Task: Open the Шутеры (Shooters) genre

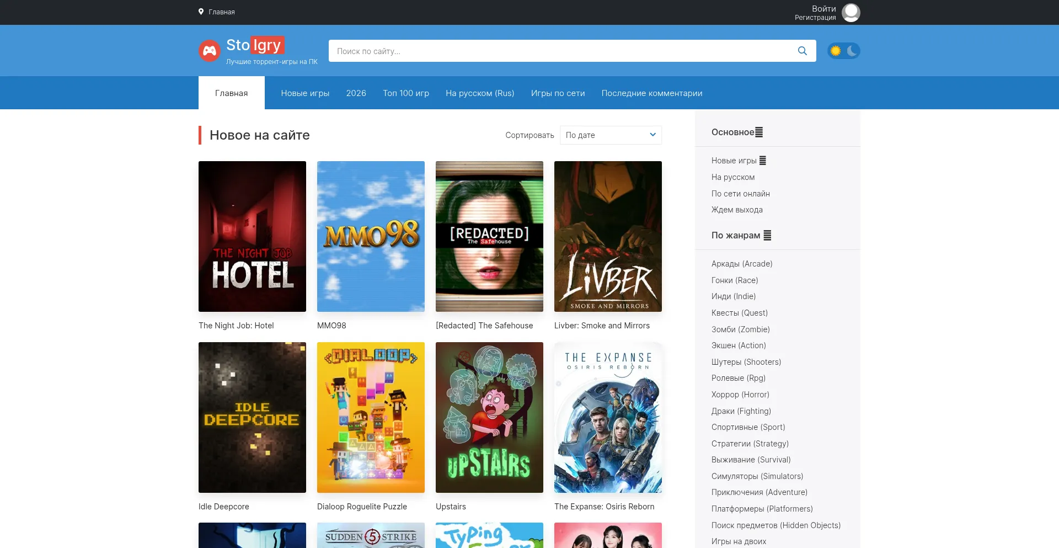Action: click(x=746, y=362)
